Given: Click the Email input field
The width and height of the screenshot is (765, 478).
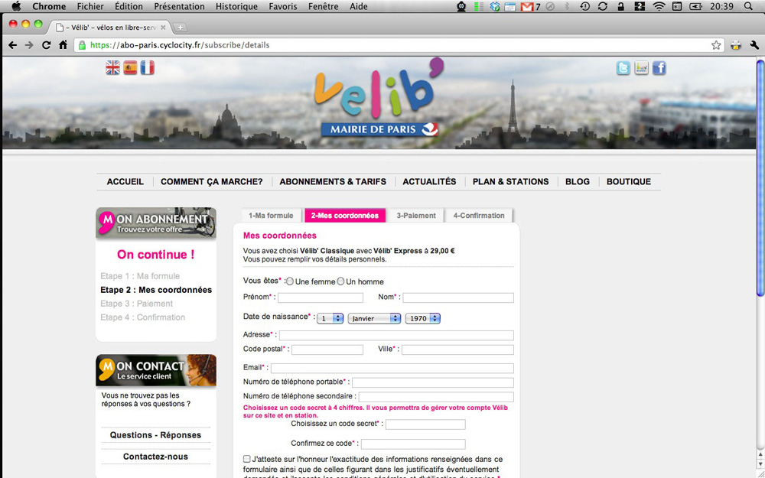Looking at the screenshot, I should pos(392,368).
